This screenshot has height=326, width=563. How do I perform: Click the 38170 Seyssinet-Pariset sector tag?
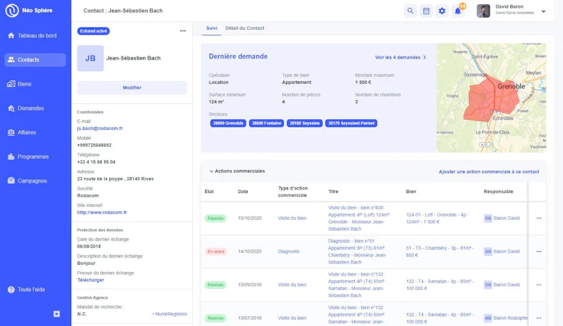tap(351, 123)
